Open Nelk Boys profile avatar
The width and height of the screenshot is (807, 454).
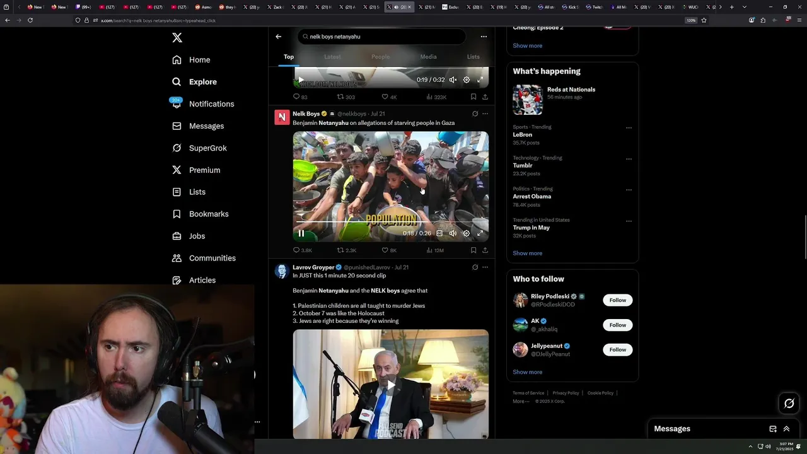click(x=282, y=117)
